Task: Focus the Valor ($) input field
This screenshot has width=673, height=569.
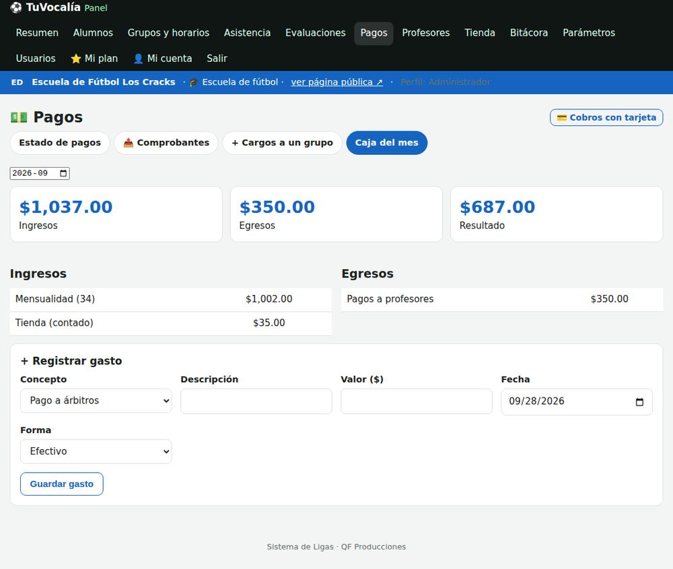Action: [x=417, y=401]
